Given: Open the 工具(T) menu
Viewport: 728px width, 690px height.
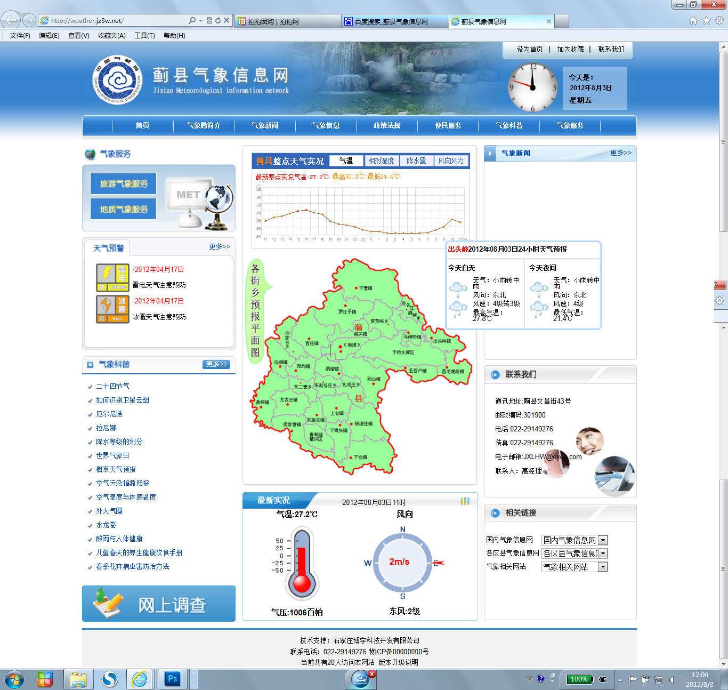Looking at the screenshot, I should [144, 36].
